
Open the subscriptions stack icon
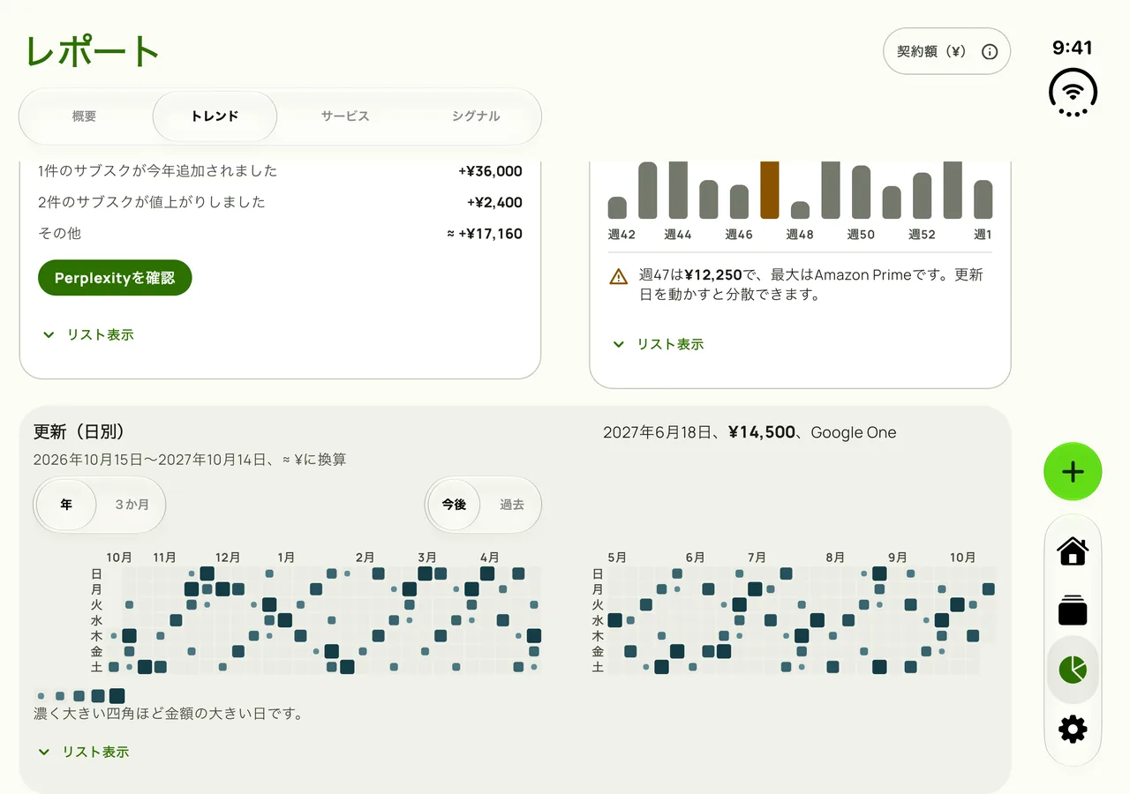[x=1073, y=610]
